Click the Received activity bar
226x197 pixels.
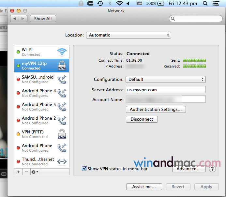[194, 66]
